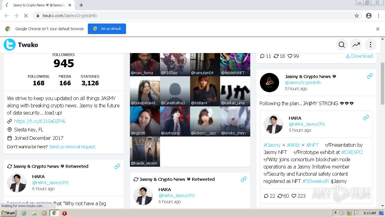Screen dimensions: 385x217
Task: Open the @kokoro__ispy profile thumbnail
Action: pos(205,121)
